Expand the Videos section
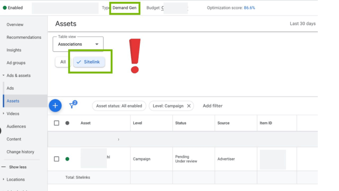Image resolution: width=339 pixels, height=191 pixels. 4,114
